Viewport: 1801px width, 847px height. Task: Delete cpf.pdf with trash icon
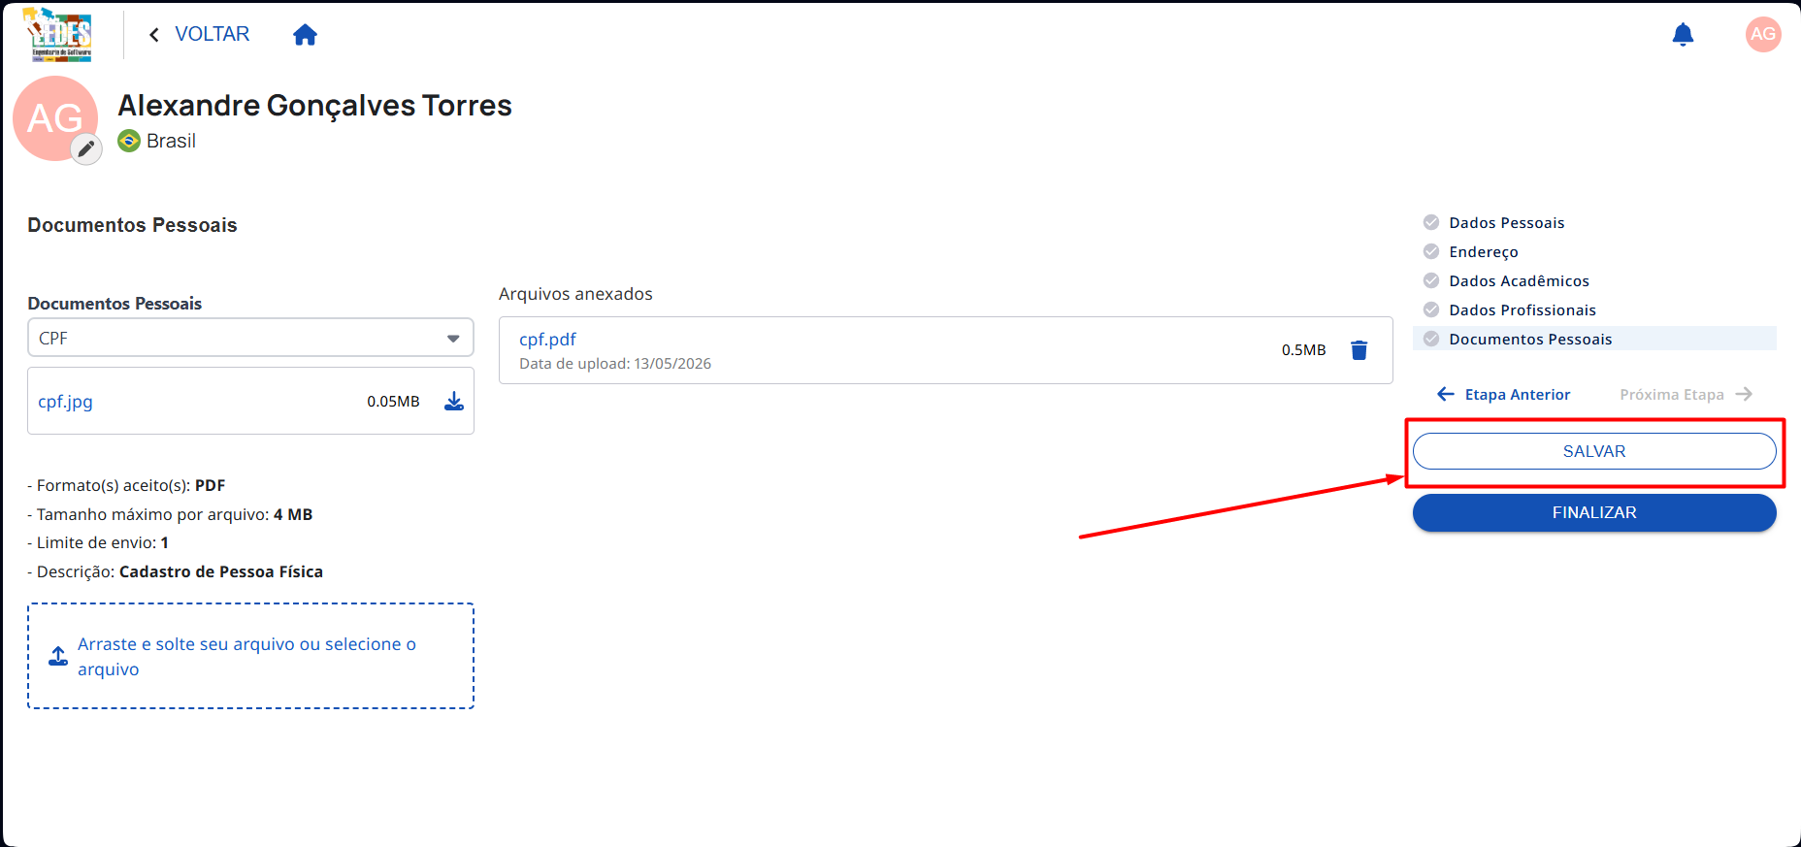point(1359,350)
